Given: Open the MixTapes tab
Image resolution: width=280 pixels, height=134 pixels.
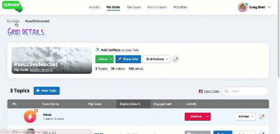Looking at the screenshot, I should [133, 7].
